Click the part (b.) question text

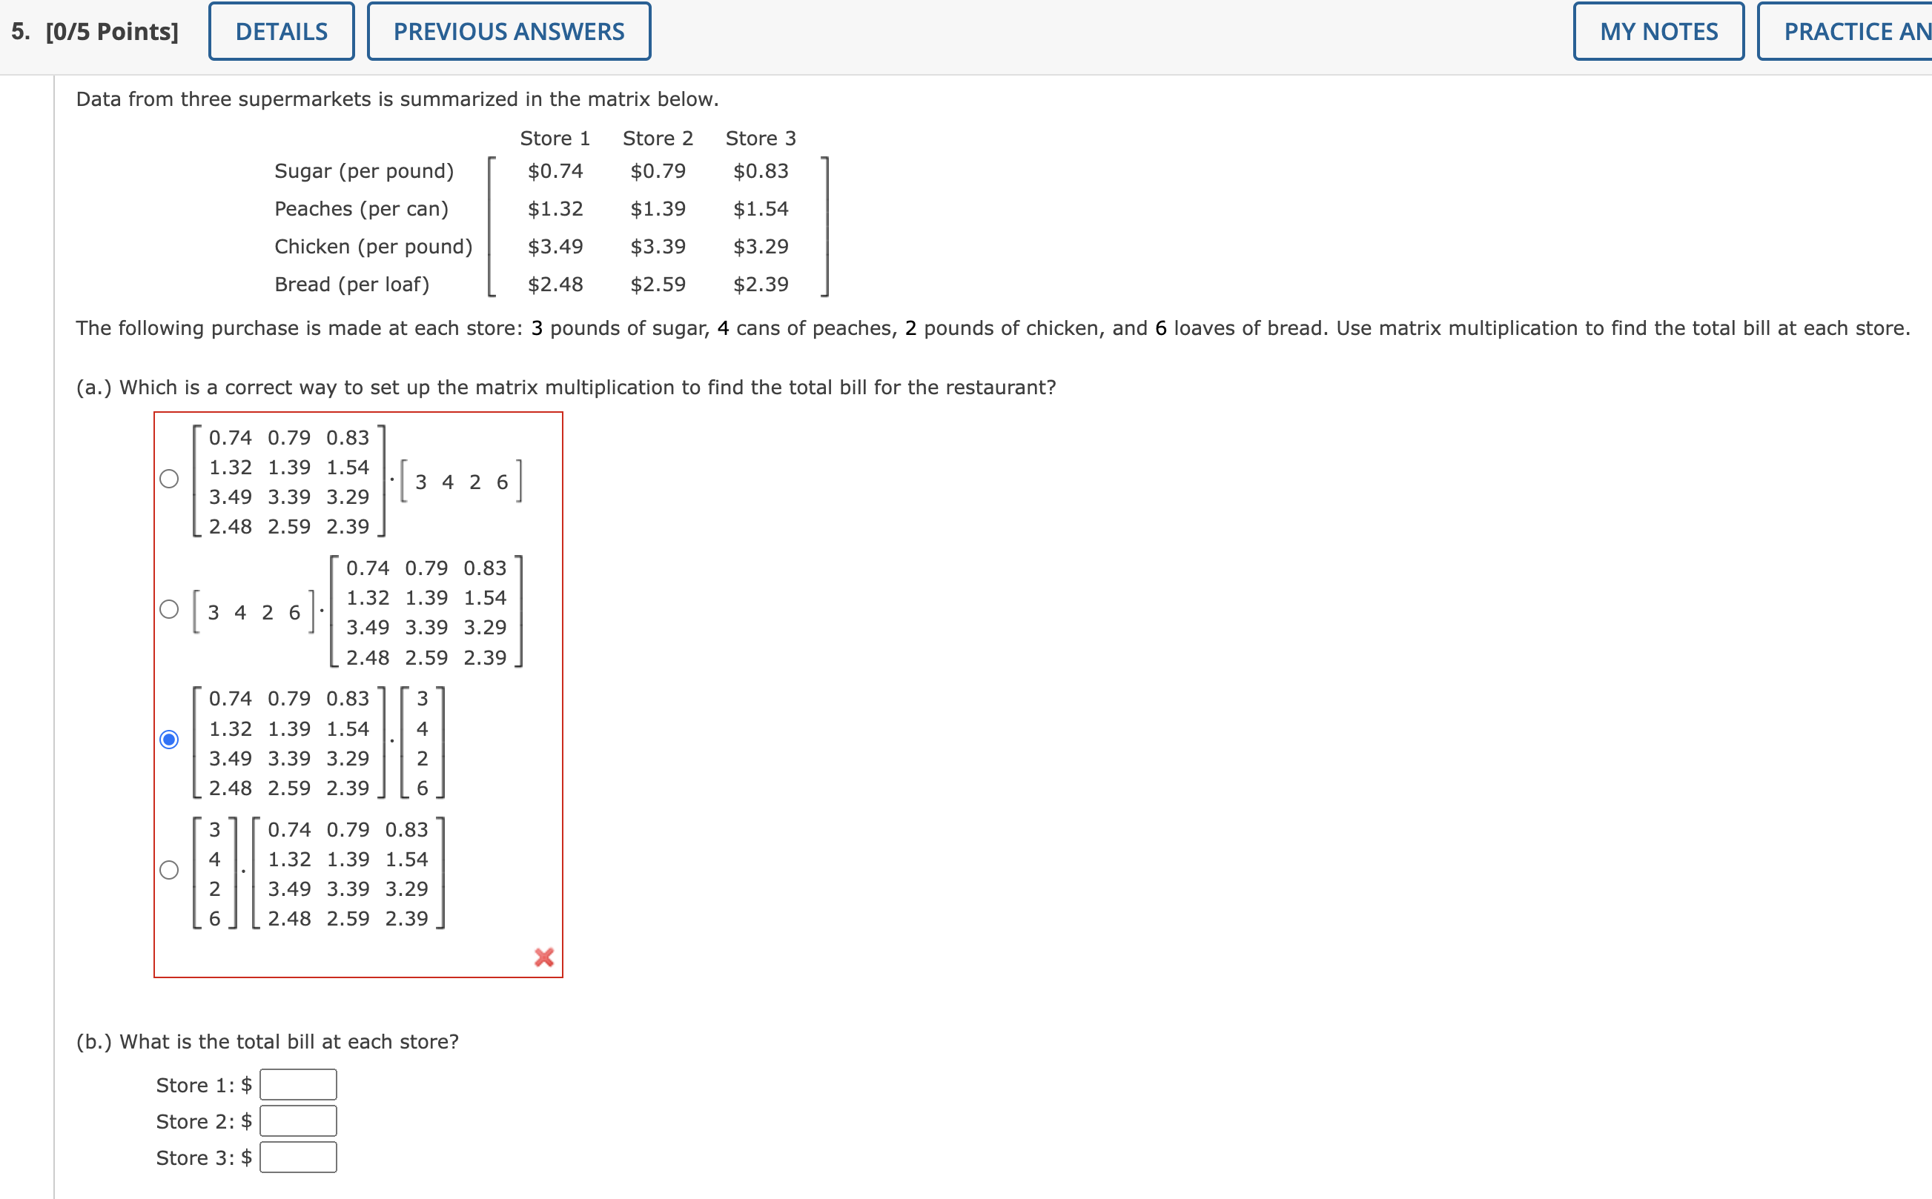click(x=268, y=1041)
